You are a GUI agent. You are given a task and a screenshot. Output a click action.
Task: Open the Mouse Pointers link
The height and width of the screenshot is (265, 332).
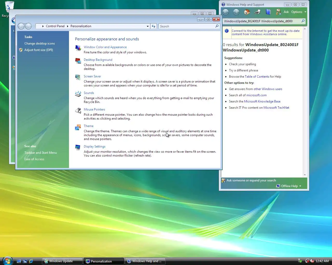[94, 109]
